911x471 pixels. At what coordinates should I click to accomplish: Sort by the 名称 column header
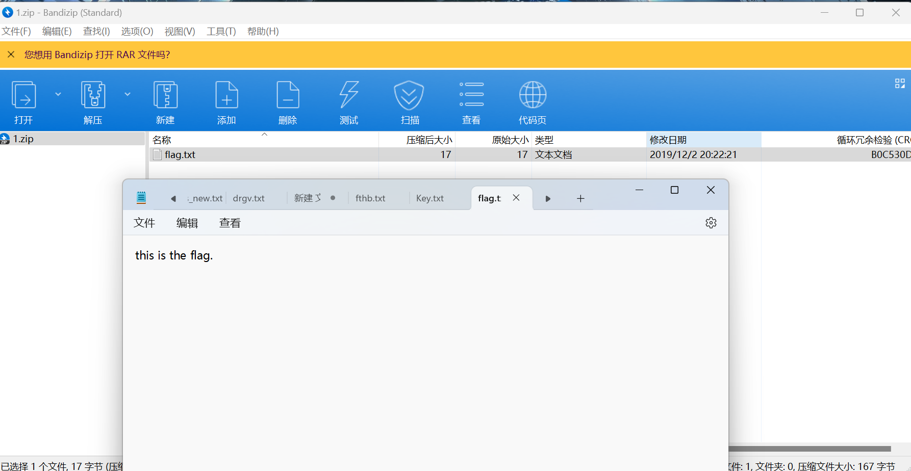264,140
